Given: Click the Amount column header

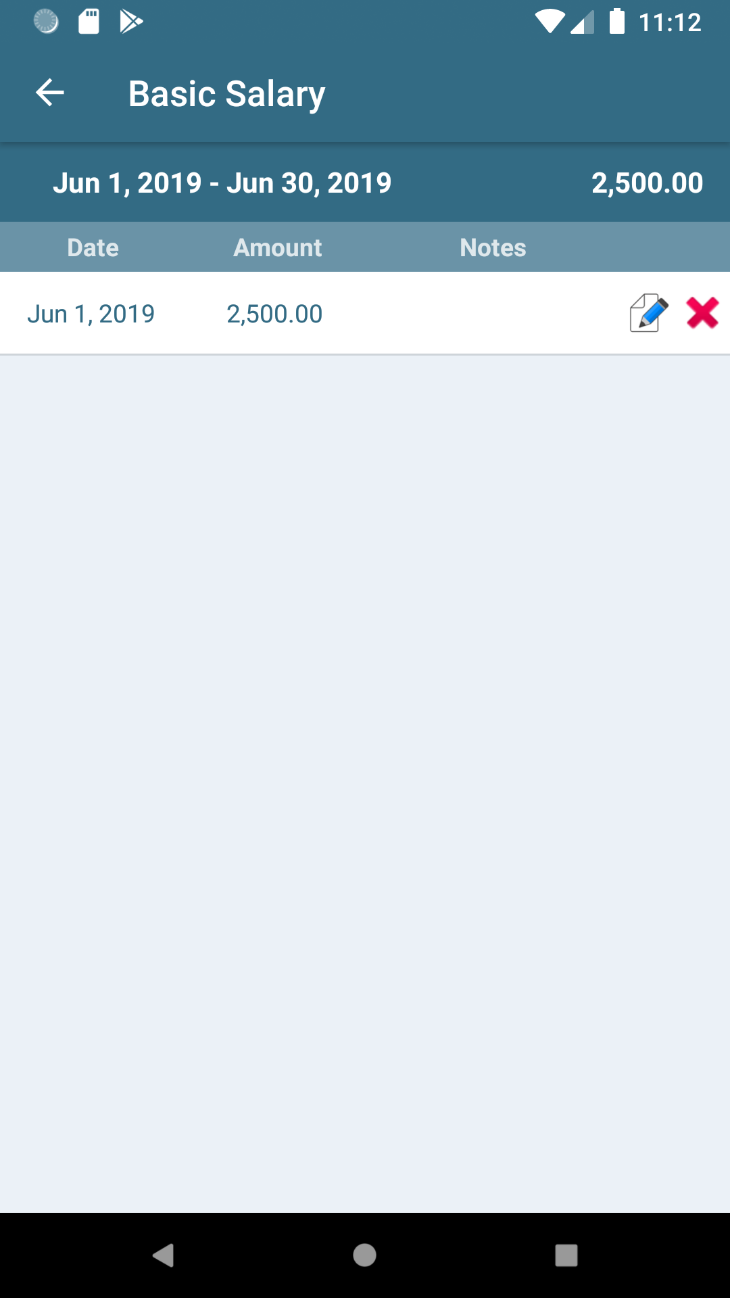Looking at the screenshot, I should click(x=278, y=247).
